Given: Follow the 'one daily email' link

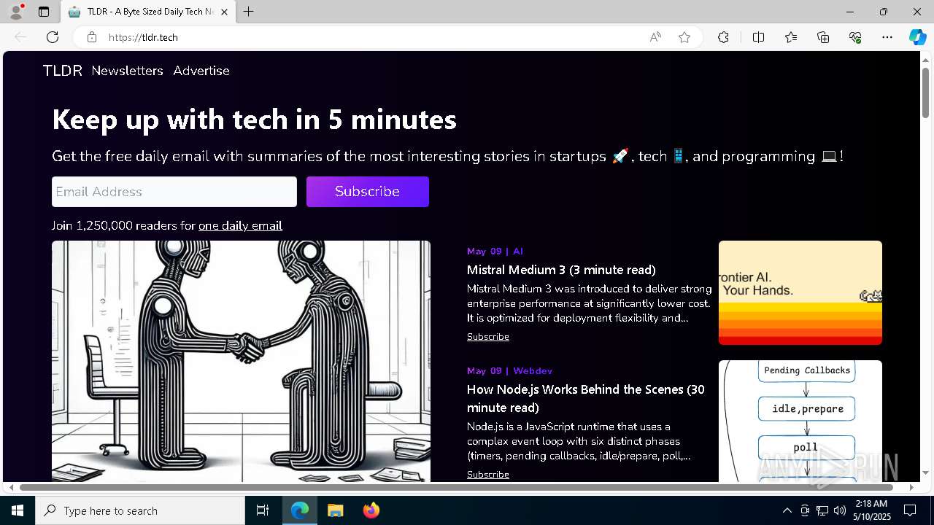Looking at the screenshot, I should point(240,226).
